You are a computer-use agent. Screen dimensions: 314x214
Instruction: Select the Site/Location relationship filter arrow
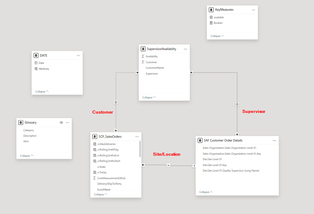pyautogui.click(x=169, y=165)
